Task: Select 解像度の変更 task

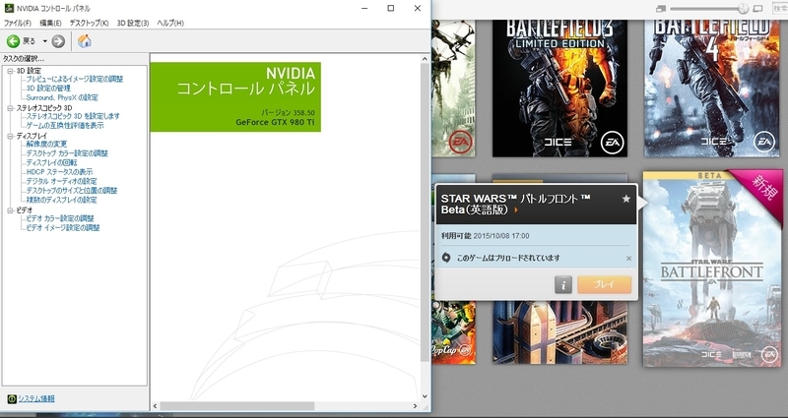Action: pos(46,144)
